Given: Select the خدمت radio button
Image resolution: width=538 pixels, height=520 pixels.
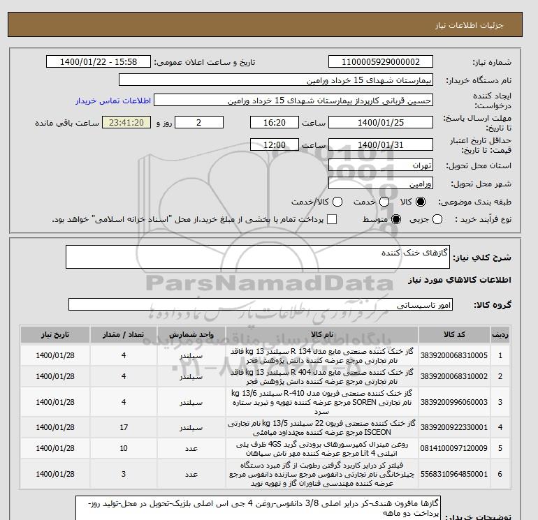Looking at the screenshot, I should click(384, 202).
